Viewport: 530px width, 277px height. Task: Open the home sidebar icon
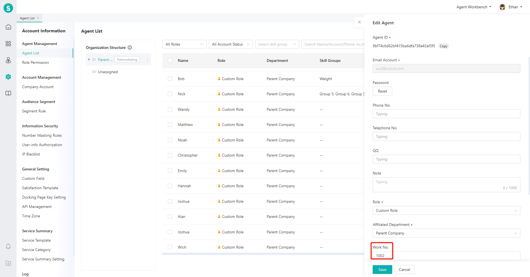pos(8,27)
